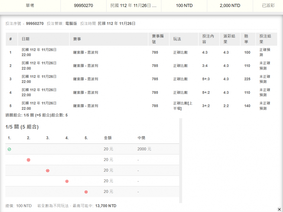Click the truncated date cell in the top row
Image resolution: width=283 pixels, height=212 pixels.
(x=134, y=5)
